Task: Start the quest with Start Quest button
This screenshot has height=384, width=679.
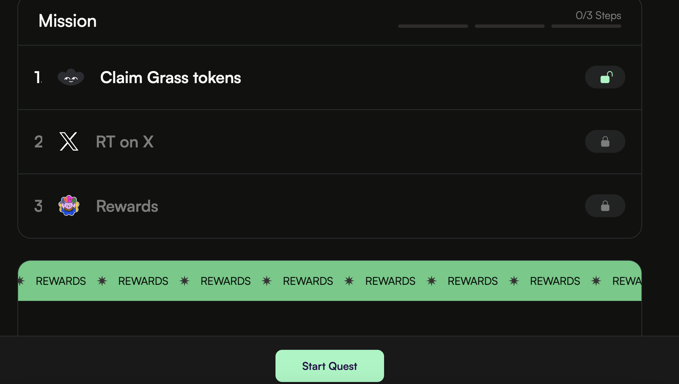Action: (330, 366)
